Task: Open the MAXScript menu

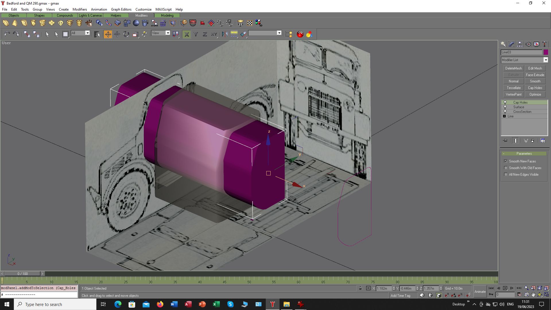Action: [164, 9]
